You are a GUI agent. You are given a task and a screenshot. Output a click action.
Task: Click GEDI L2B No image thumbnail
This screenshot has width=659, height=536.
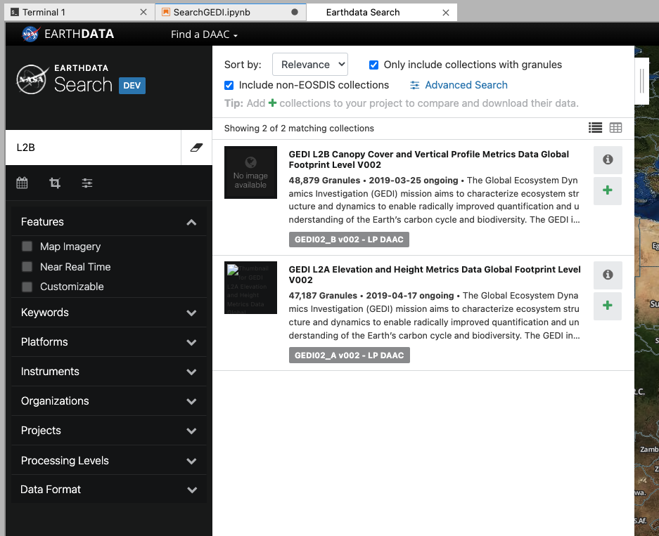coord(250,173)
